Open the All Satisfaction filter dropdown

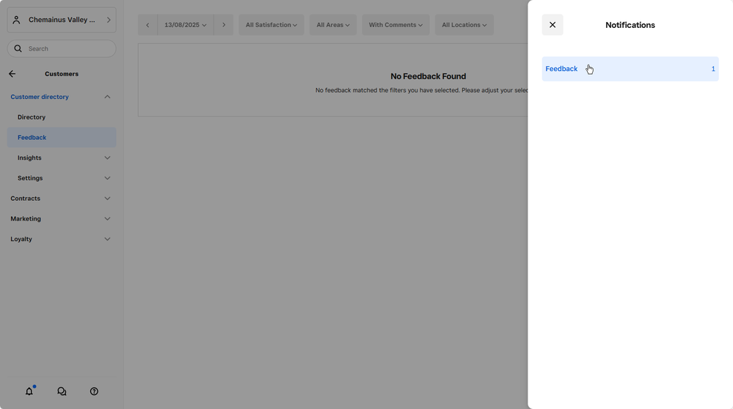tap(271, 25)
